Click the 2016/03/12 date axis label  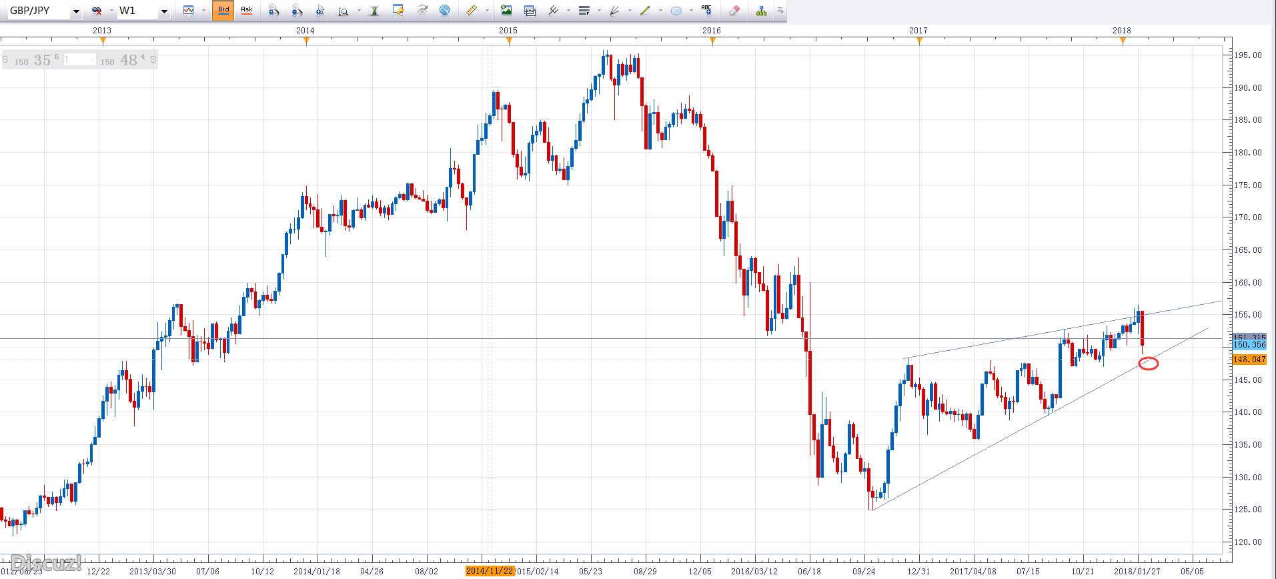coord(754,572)
